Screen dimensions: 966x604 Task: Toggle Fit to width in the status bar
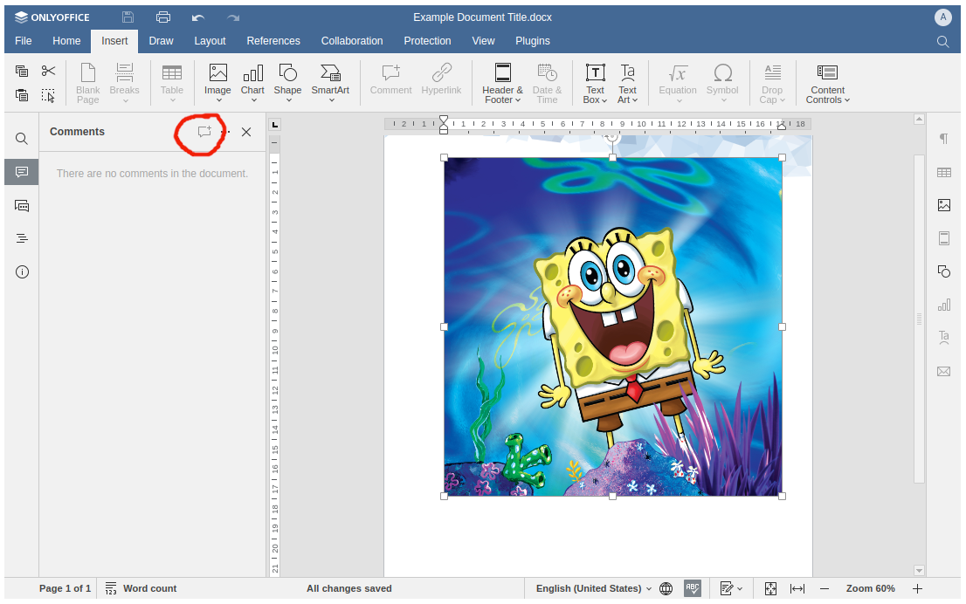pyautogui.click(x=797, y=588)
